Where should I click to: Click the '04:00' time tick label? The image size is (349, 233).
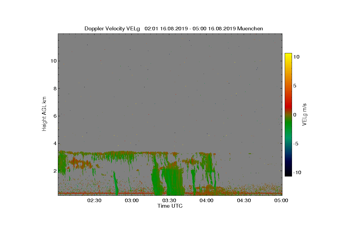(206, 201)
